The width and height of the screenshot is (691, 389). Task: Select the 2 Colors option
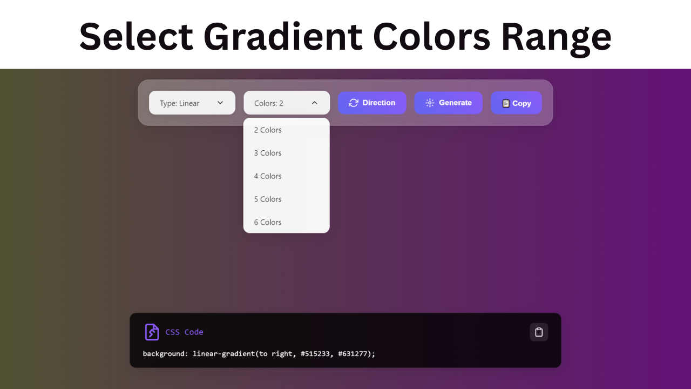click(268, 130)
